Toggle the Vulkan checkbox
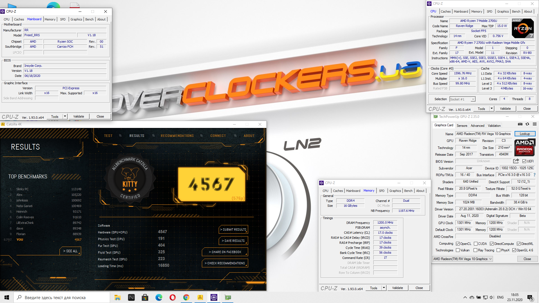The height and width of the screenshot is (303, 539). (x=458, y=250)
